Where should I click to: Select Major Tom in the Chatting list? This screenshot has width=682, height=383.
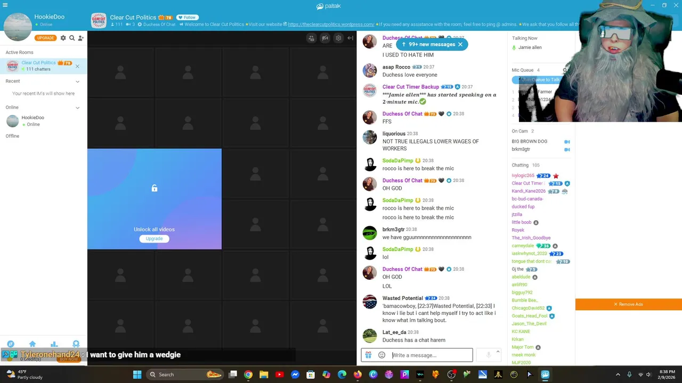point(522,347)
